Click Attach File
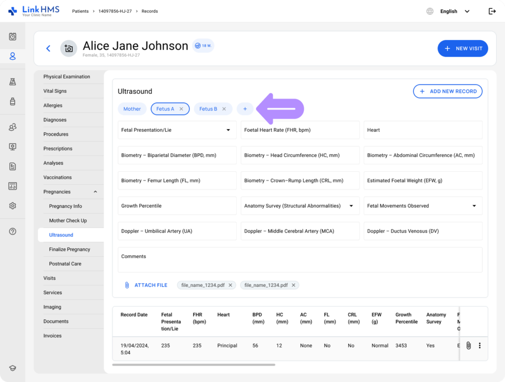 click(146, 285)
